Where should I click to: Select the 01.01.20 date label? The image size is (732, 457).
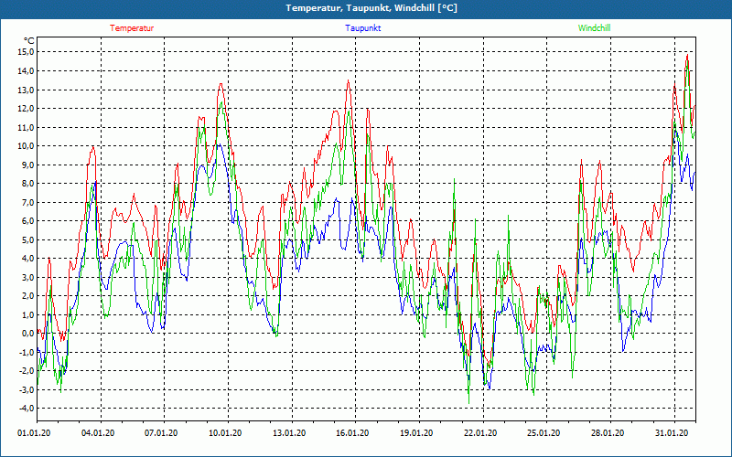(35, 433)
